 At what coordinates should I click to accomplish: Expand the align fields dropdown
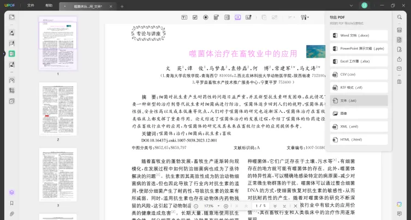291,17
